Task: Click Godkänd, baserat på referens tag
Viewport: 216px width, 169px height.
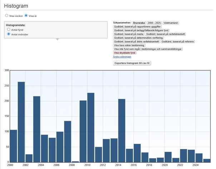Action: tap(178, 41)
